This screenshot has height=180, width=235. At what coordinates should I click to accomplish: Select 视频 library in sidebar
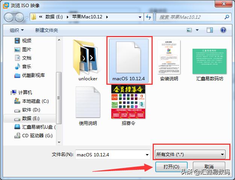[x=23, y=40]
